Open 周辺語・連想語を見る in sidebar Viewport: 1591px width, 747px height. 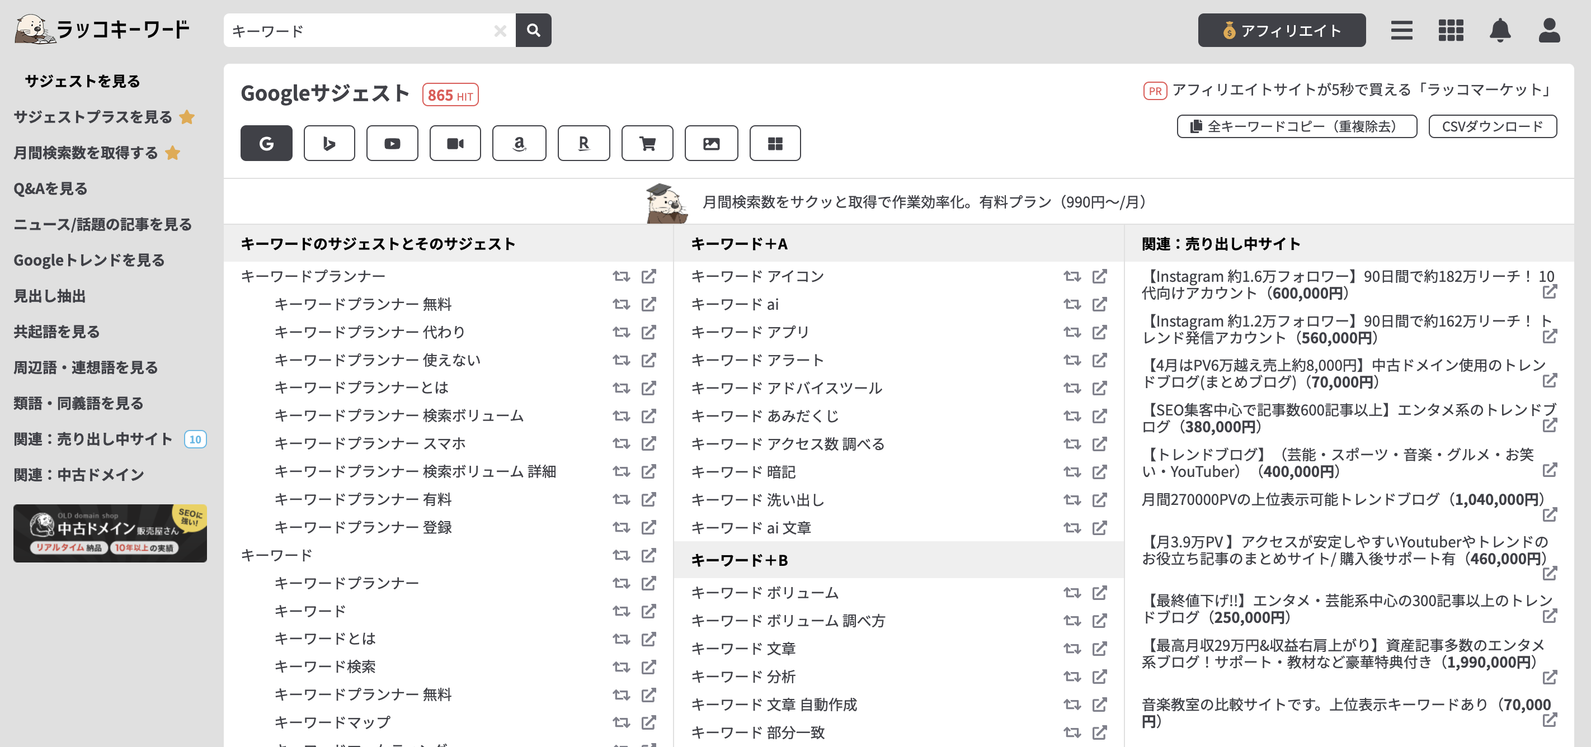click(86, 367)
